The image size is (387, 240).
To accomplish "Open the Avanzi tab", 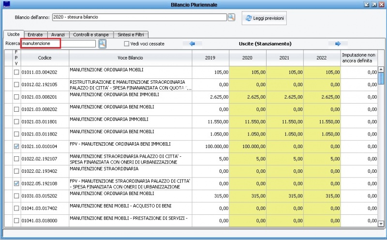I will [58, 35].
